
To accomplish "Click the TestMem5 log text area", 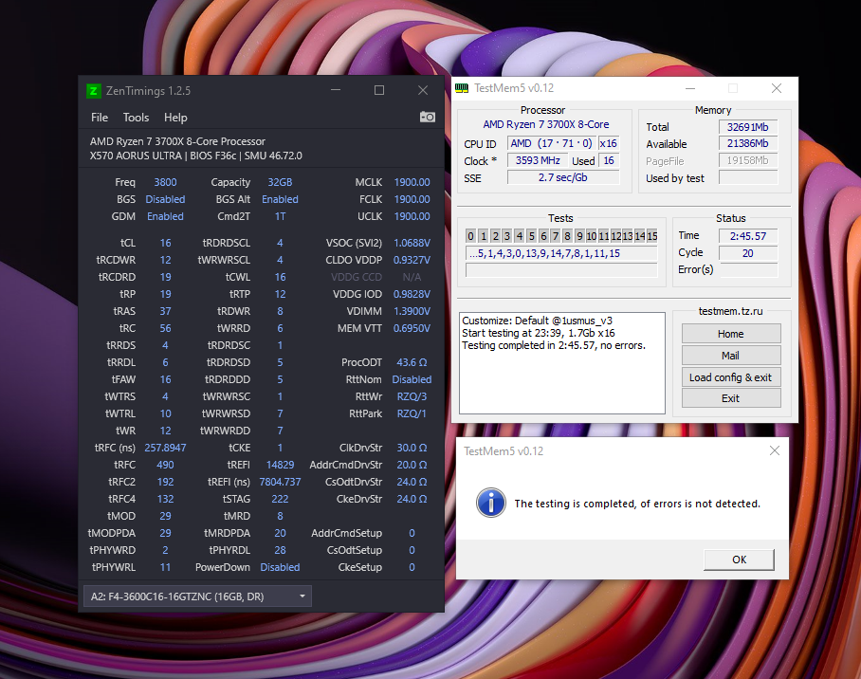I will tap(561, 363).
